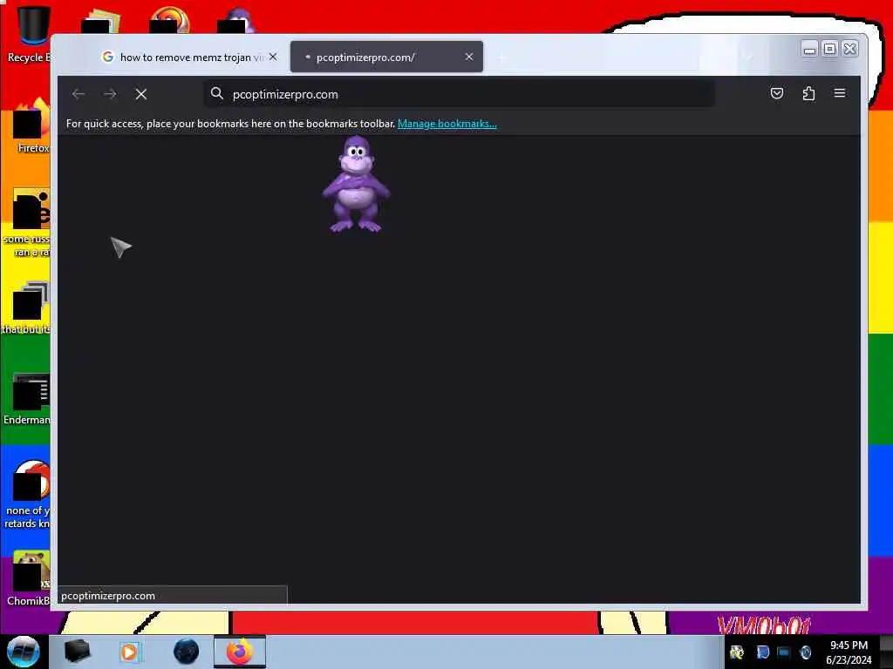The height and width of the screenshot is (669, 893).
Task: Open the Firefox hamburger application menu
Action: (x=840, y=93)
